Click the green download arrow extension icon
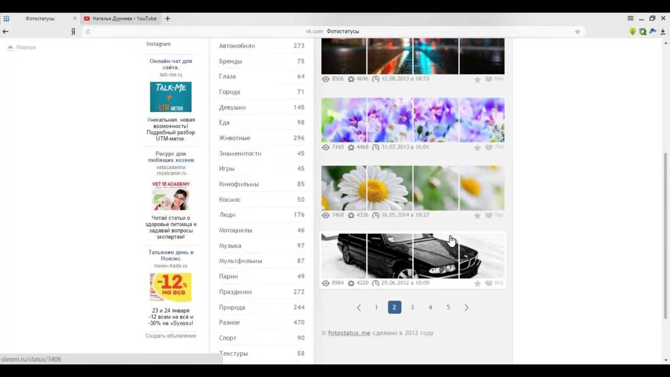670x377 pixels. coord(632,31)
